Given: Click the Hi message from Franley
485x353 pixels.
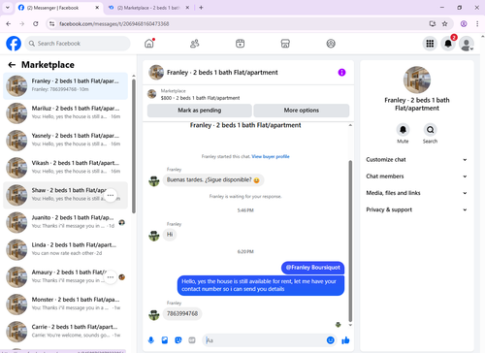Looking at the screenshot, I should click(170, 235).
